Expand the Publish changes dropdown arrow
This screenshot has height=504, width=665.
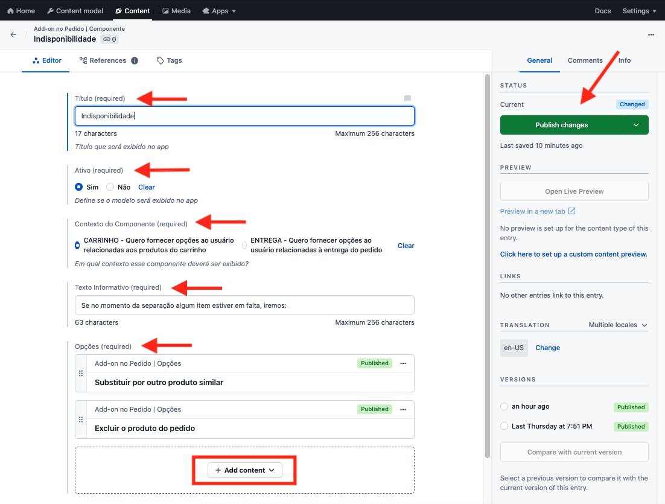(636, 125)
